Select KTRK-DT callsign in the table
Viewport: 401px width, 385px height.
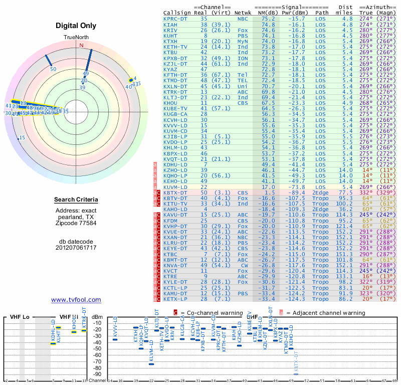point(175,92)
